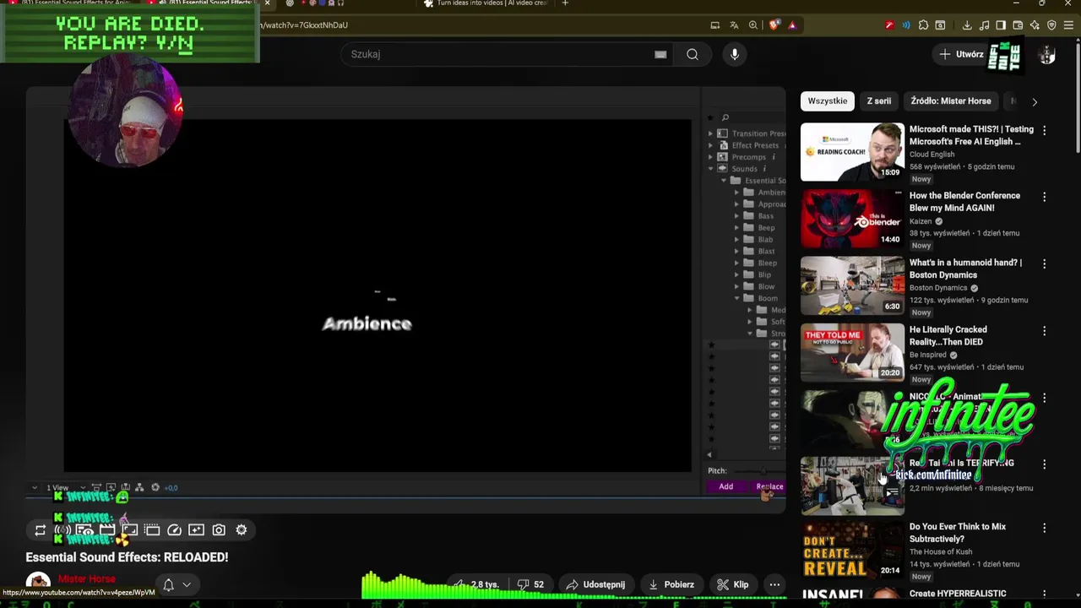
Task: Expand the Transition Presets tree row
Action: click(710, 133)
